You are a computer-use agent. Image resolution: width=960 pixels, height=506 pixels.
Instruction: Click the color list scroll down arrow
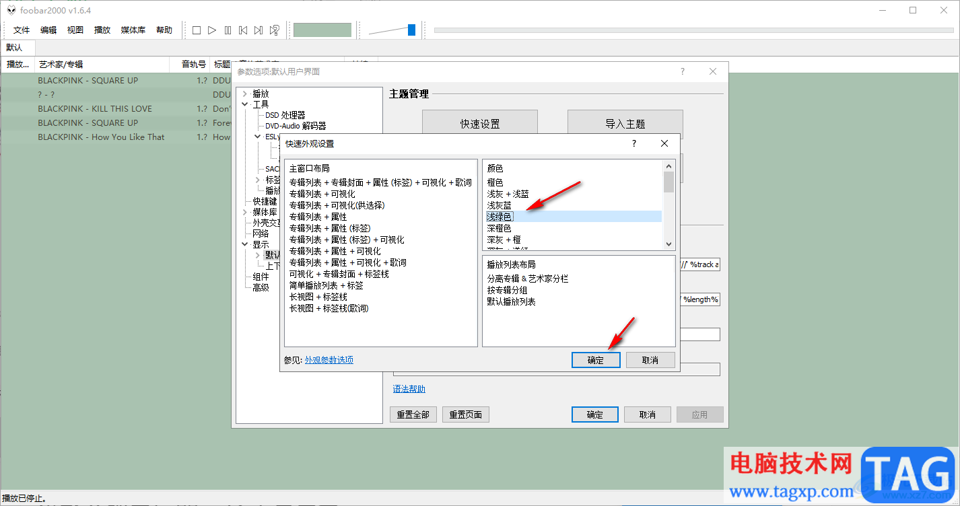click(668, 244)
